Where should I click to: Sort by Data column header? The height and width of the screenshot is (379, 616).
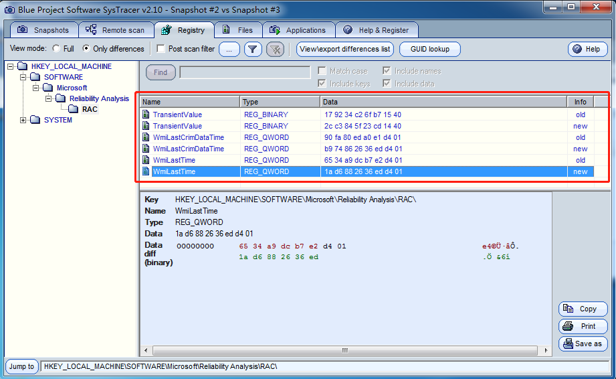click(443, 102)
